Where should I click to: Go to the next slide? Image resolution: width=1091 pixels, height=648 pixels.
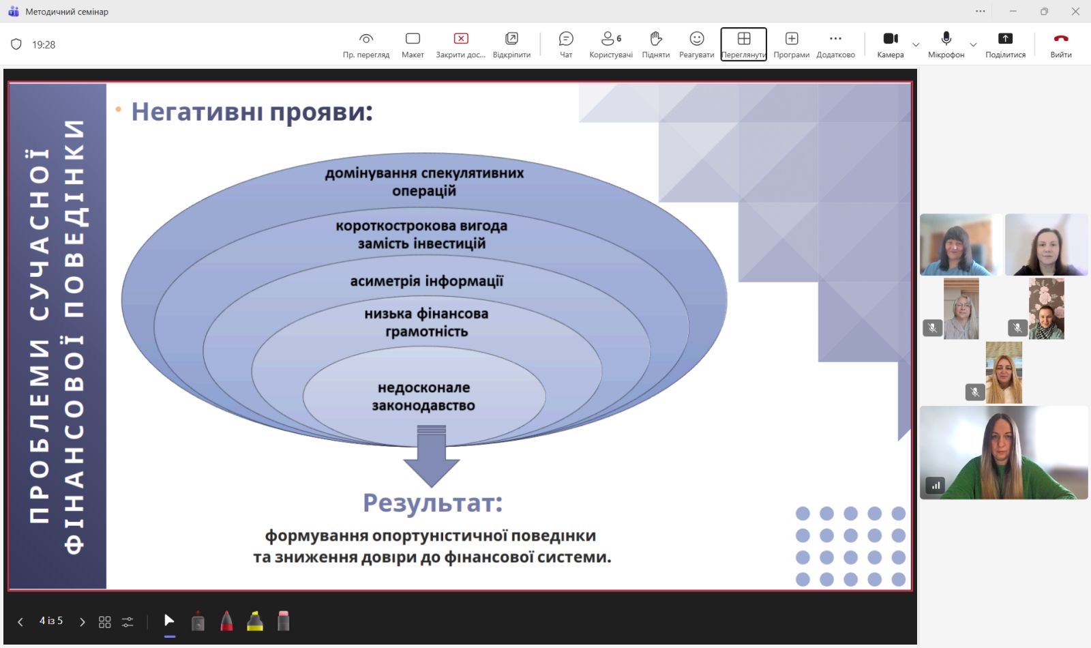pos(83,621)
